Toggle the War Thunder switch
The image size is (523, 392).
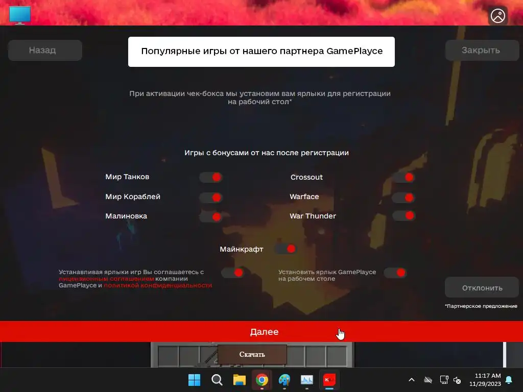click(403, 215)
